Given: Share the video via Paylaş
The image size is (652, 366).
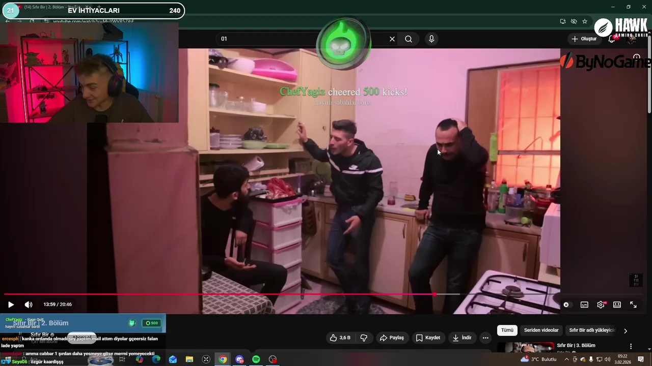Looking at the screenshot, I should tap(392, 338).
